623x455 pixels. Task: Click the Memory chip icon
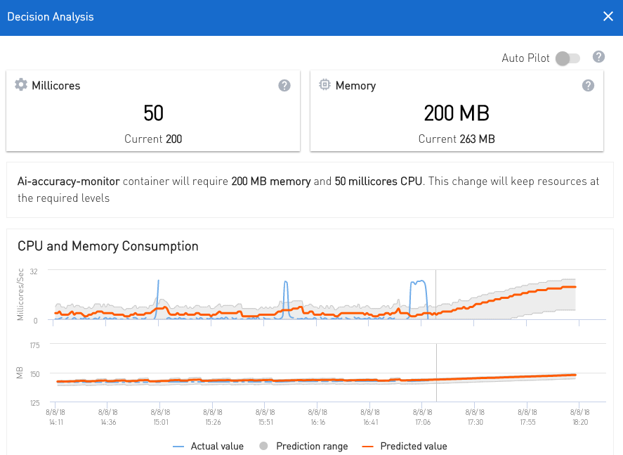pos(324,85)
